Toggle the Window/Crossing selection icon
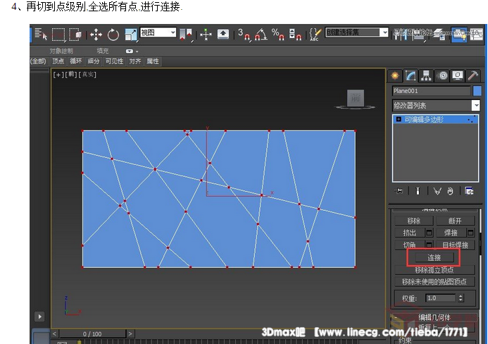 pyautogui.click(x=75, y=35)
